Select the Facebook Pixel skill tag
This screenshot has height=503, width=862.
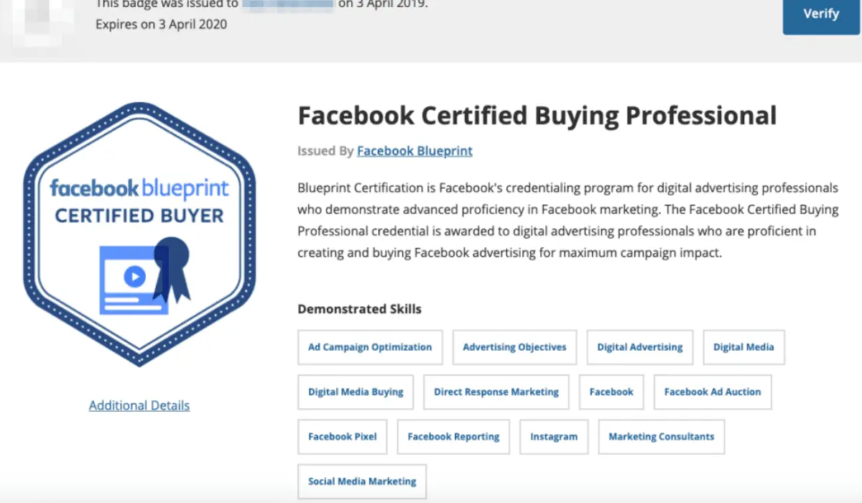pyautogui.click(x=343, y=436)
